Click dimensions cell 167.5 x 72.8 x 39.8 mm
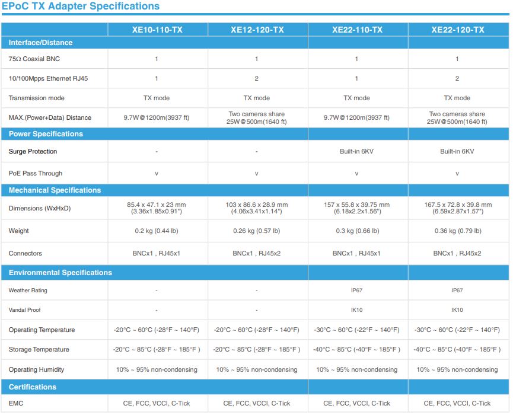The height and width of the screenshot is (415, 513). click(x=458, y=208)
